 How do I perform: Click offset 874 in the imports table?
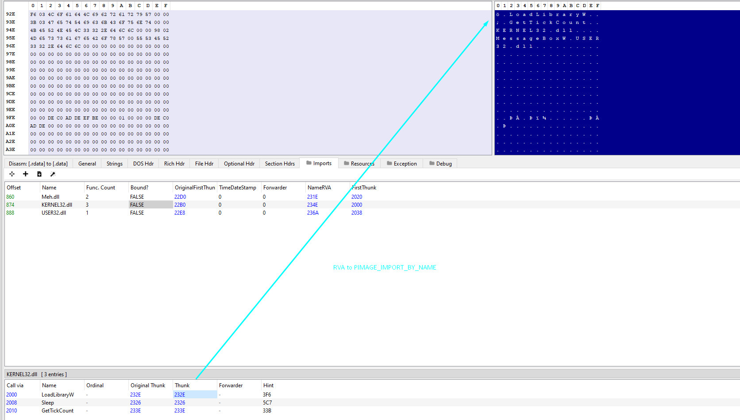[10, 205]
